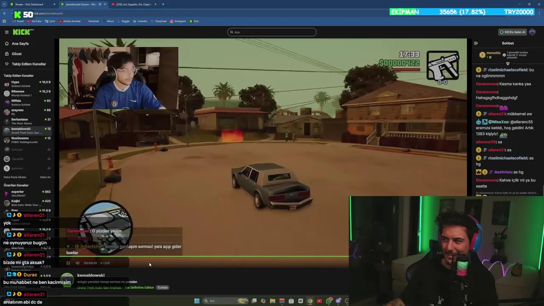Open the YouTube bookmark
544x306 pixels.
click(x=34, y=21)
